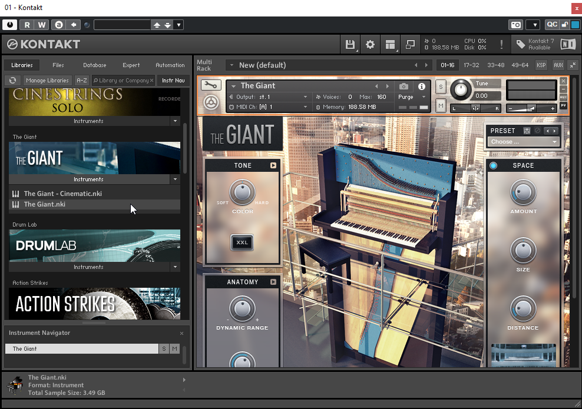Toggle host Read automation R button
This screenshot has width=582, height=409.
click(27, 25)
